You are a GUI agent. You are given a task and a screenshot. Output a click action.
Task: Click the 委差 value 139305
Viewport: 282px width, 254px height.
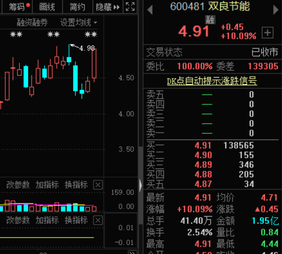tap(263, 67)
